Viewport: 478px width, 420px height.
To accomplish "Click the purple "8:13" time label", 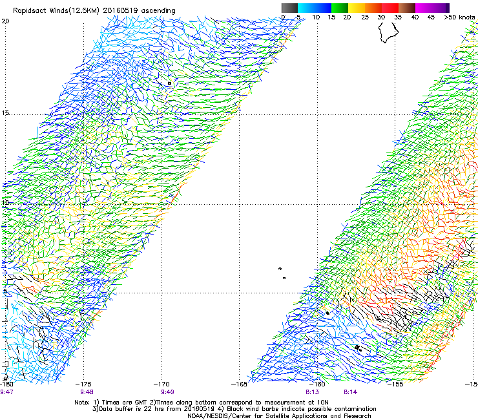I will coord(312,392).
